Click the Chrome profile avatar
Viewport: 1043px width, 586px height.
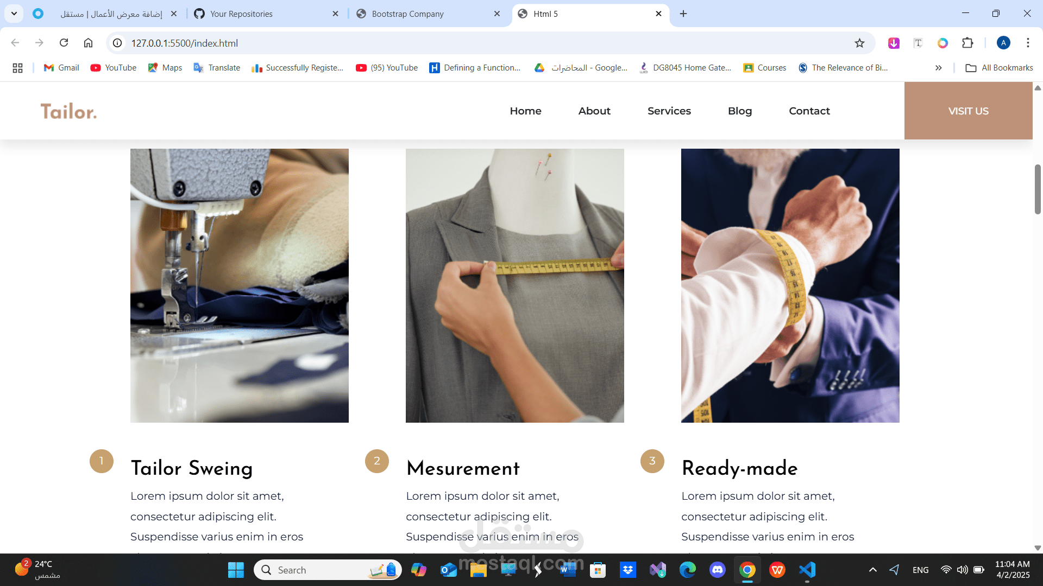coord(1003,43)
